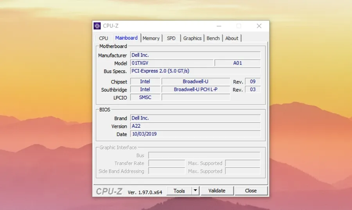Click the Chipset Rev. value 09
The width and height of the screenshot is (352, 210).
tap(253, 82)
